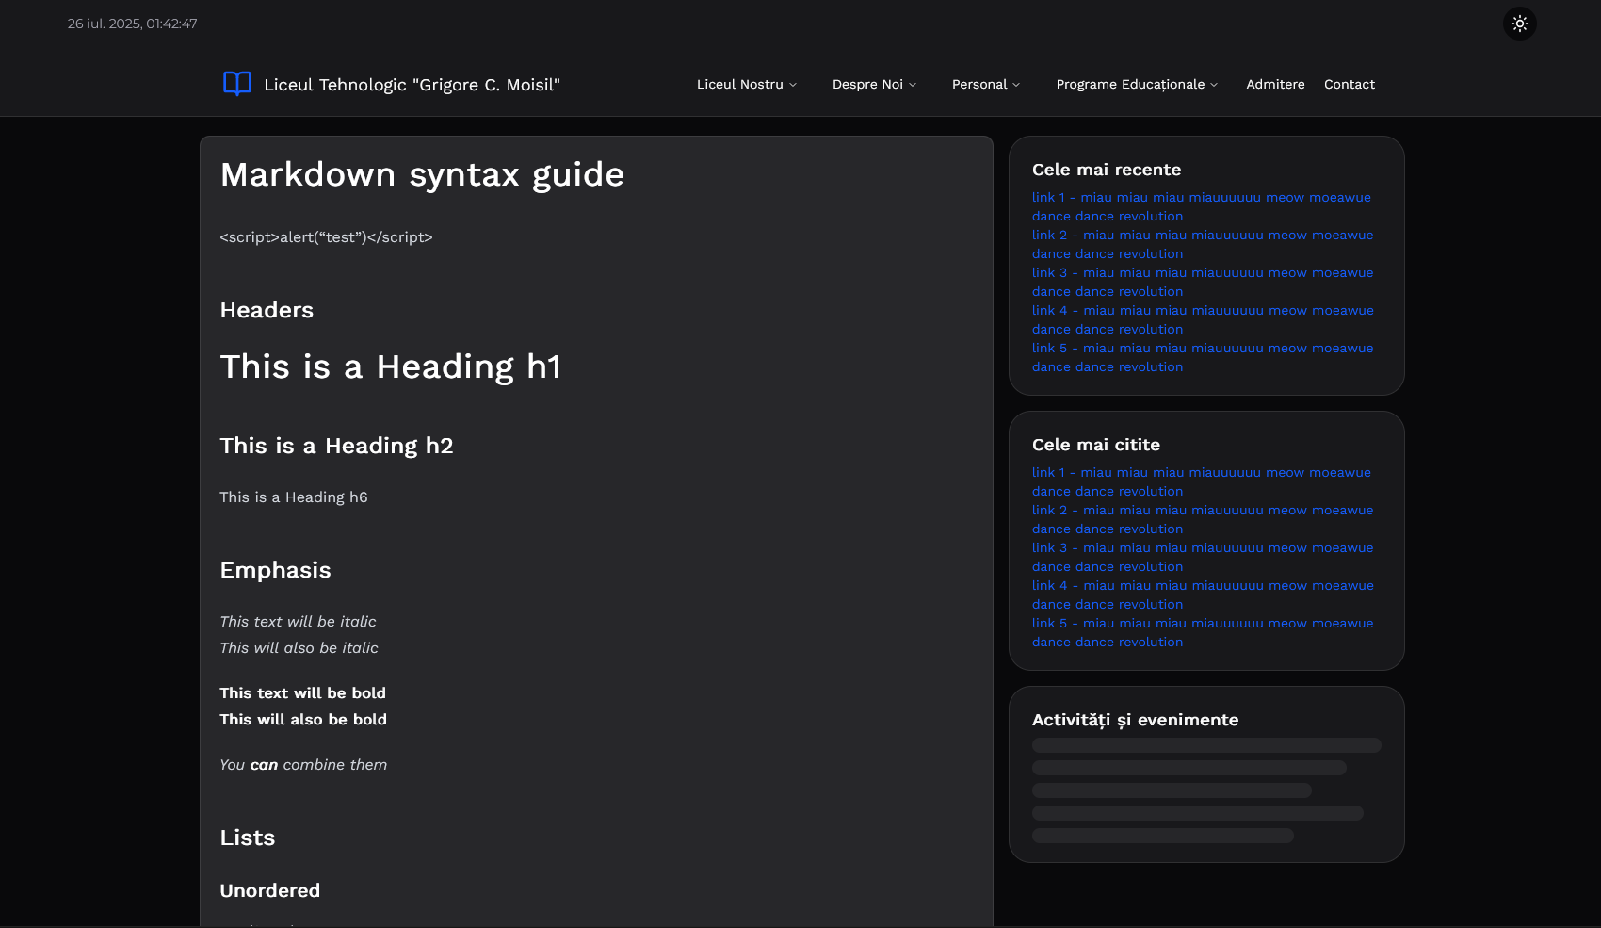Screen dimensions: 1601x928
Task: Click 'This text will be italic' line
Action: tap(298, 622)
